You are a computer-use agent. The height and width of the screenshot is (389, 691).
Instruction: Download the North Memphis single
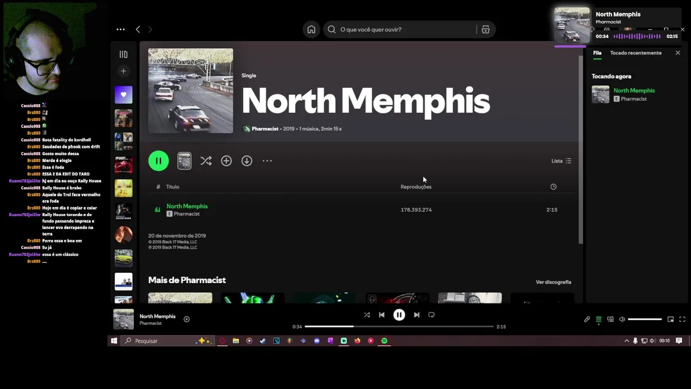247,161
